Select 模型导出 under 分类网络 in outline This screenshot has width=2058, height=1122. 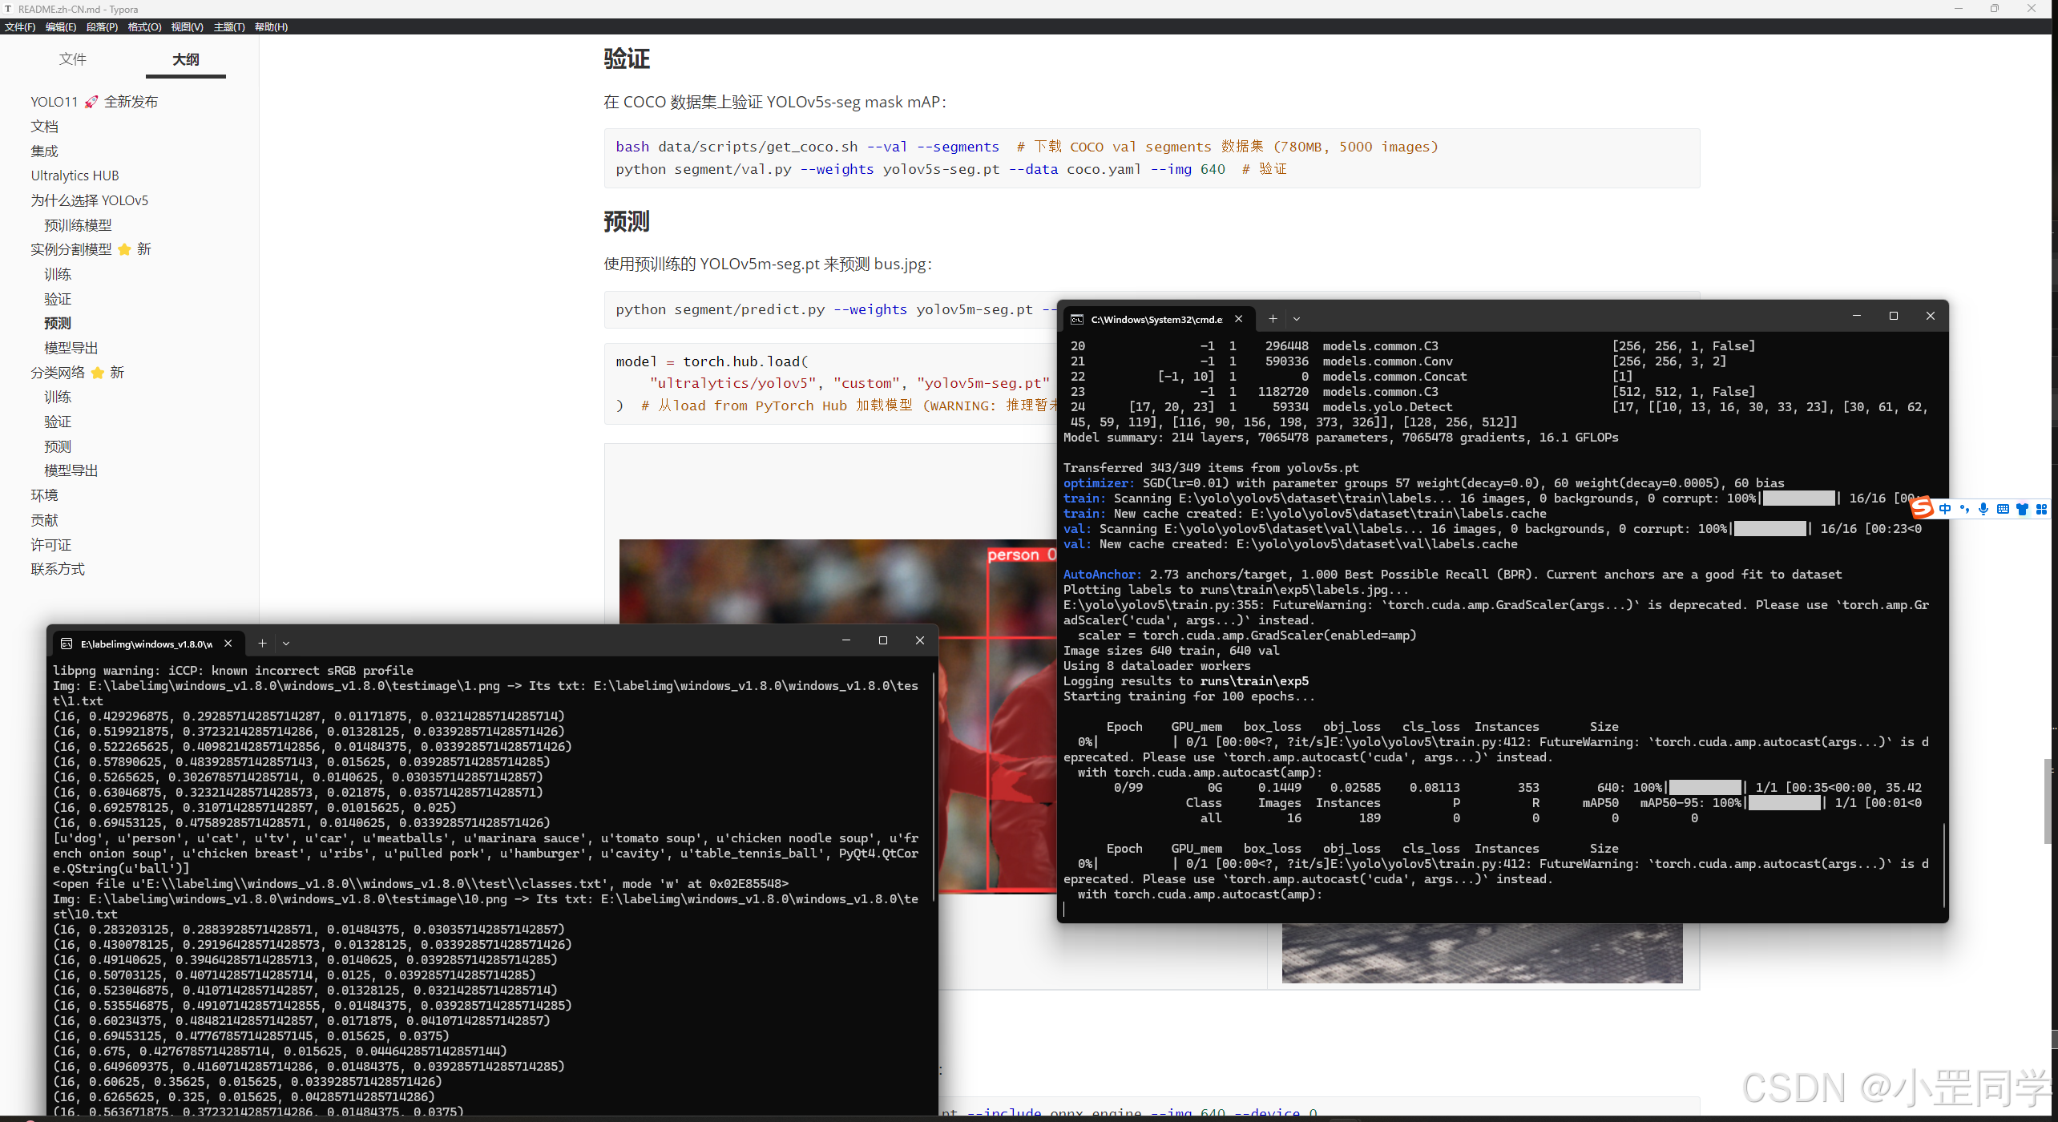tap(71, 470)
